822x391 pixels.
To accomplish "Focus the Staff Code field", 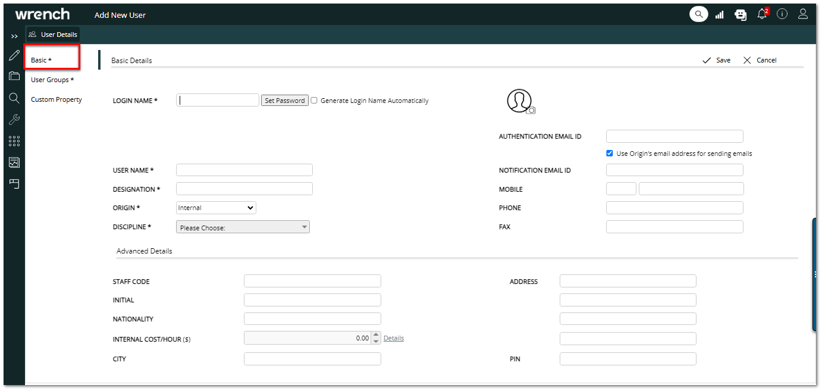I will click(x=312, y=281).
